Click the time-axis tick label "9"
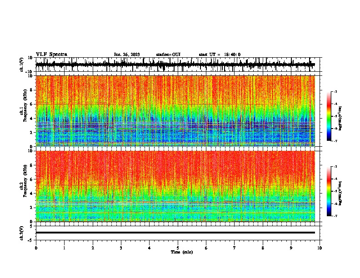Viewport: 360px width, 278px height. point(291,248)
